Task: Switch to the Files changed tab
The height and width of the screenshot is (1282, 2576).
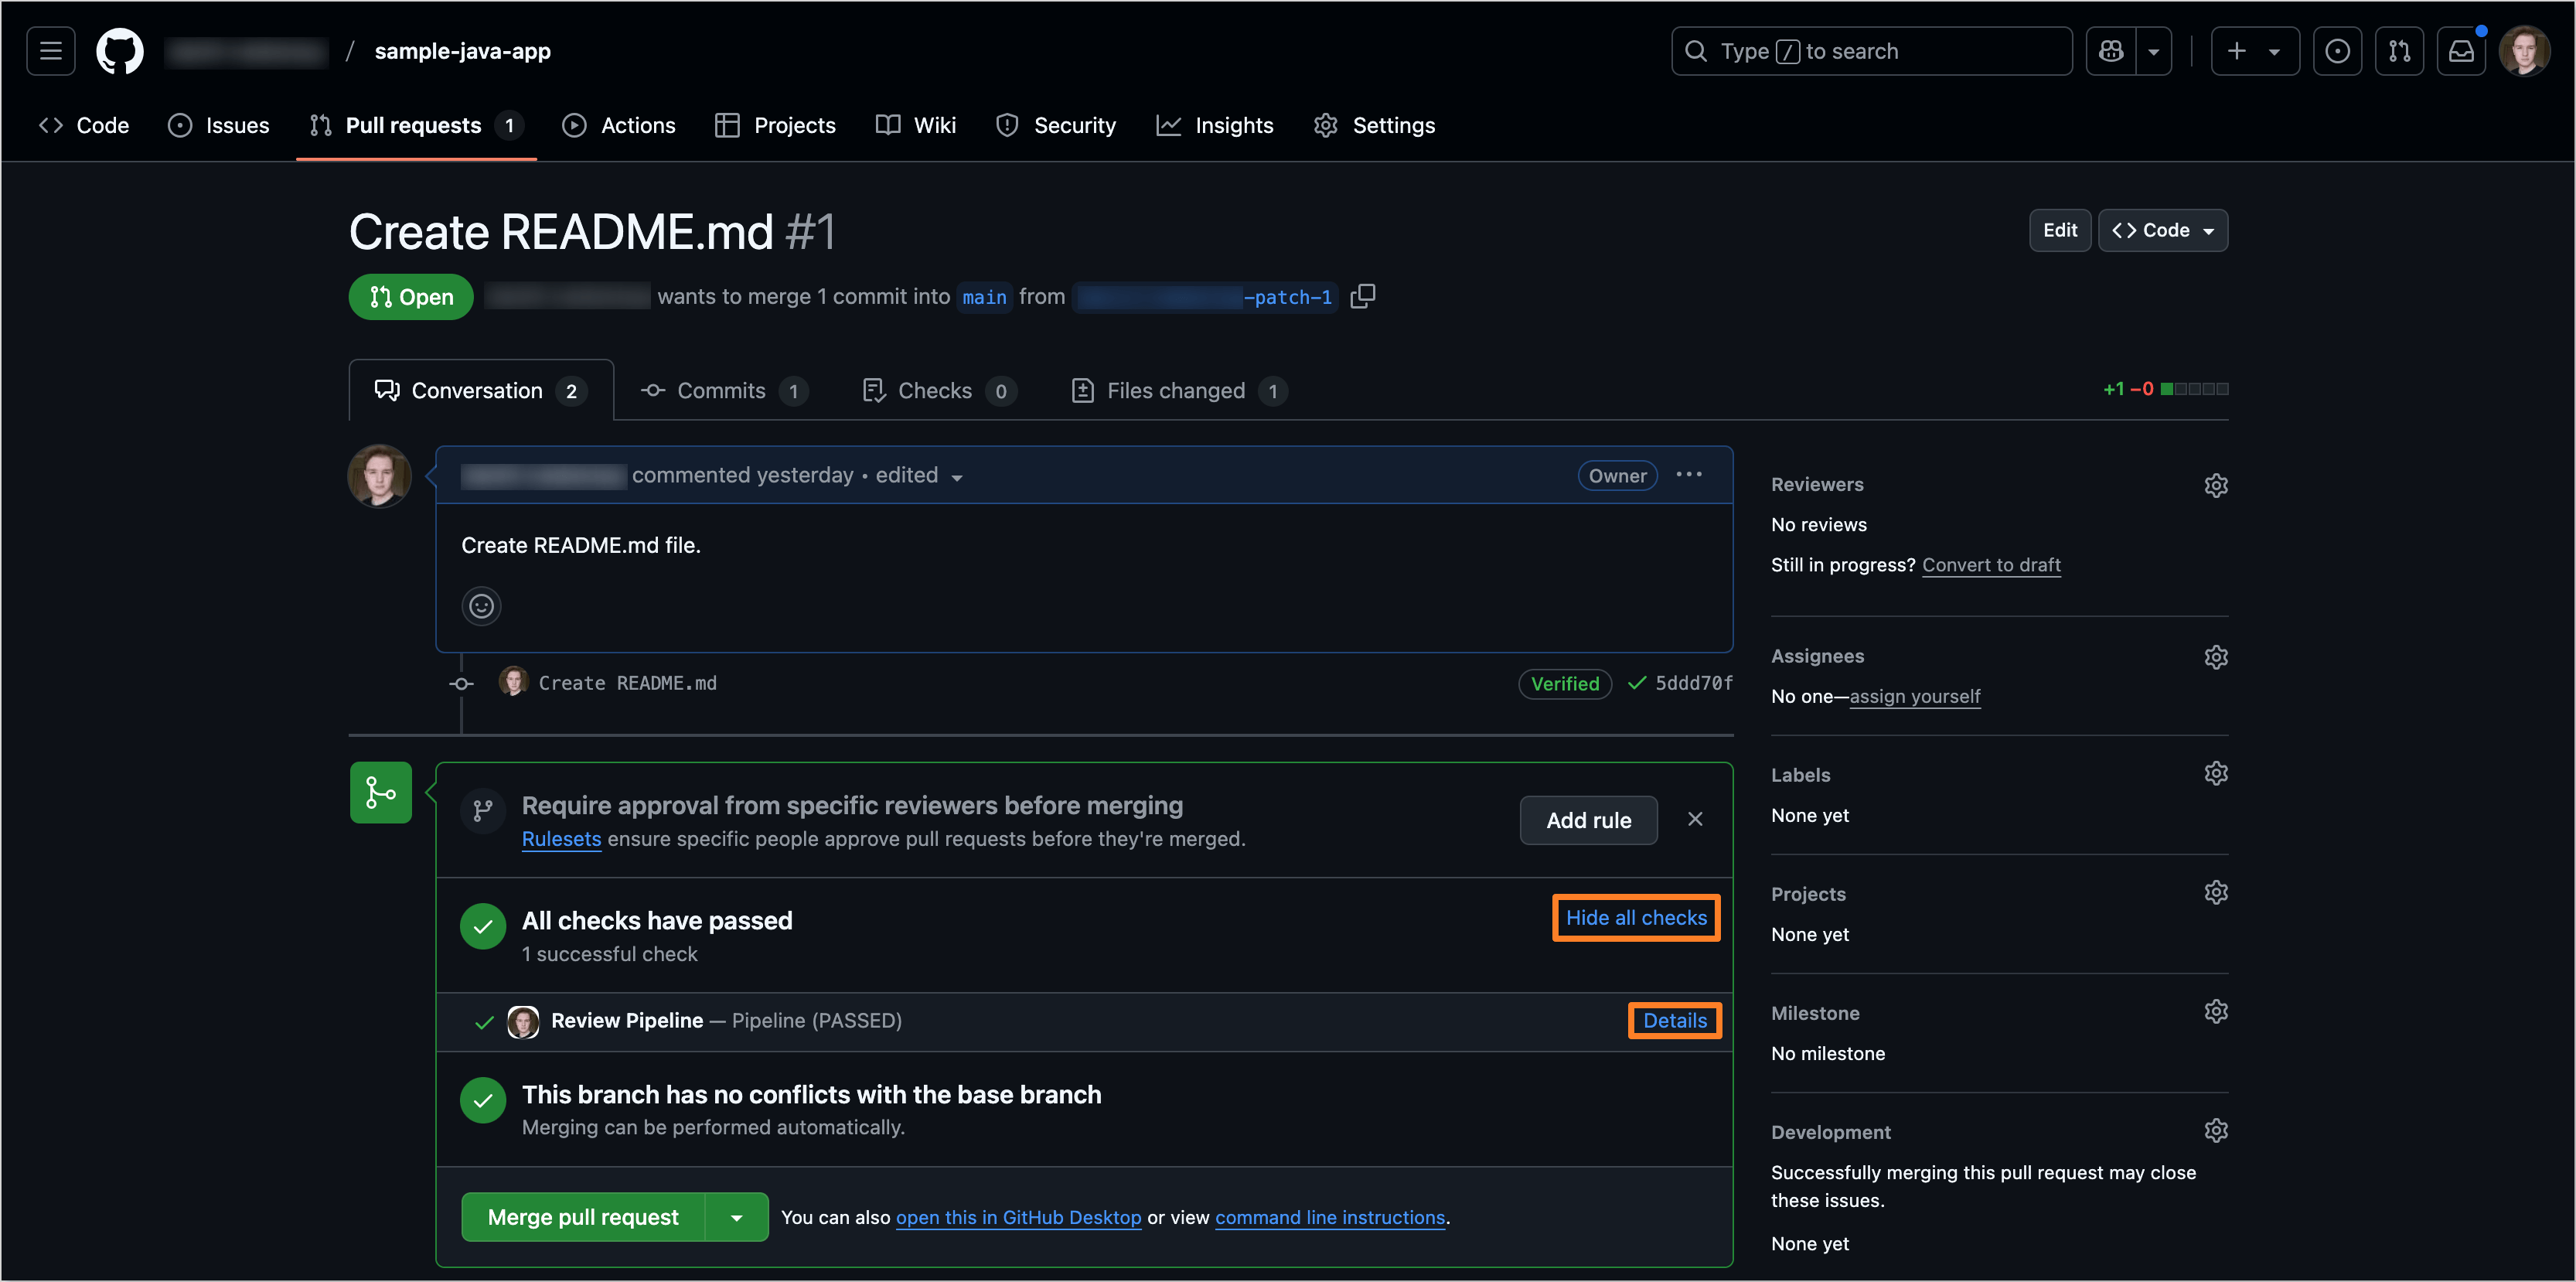Action: click(x=1176, y=391)
